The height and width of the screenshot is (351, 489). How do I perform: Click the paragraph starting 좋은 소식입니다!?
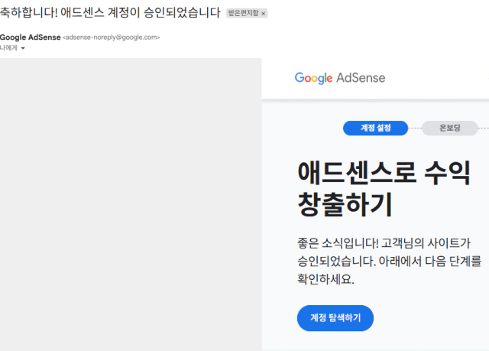click(389, 261)
